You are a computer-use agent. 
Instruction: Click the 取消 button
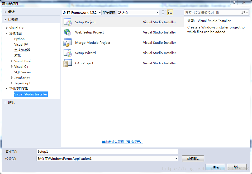pyautogui.click(x=237, y=167)
